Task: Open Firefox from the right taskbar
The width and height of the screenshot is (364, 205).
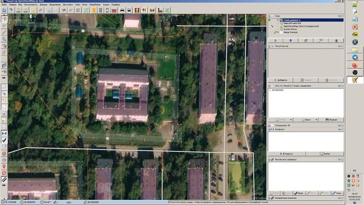Action: coord(355,65)
